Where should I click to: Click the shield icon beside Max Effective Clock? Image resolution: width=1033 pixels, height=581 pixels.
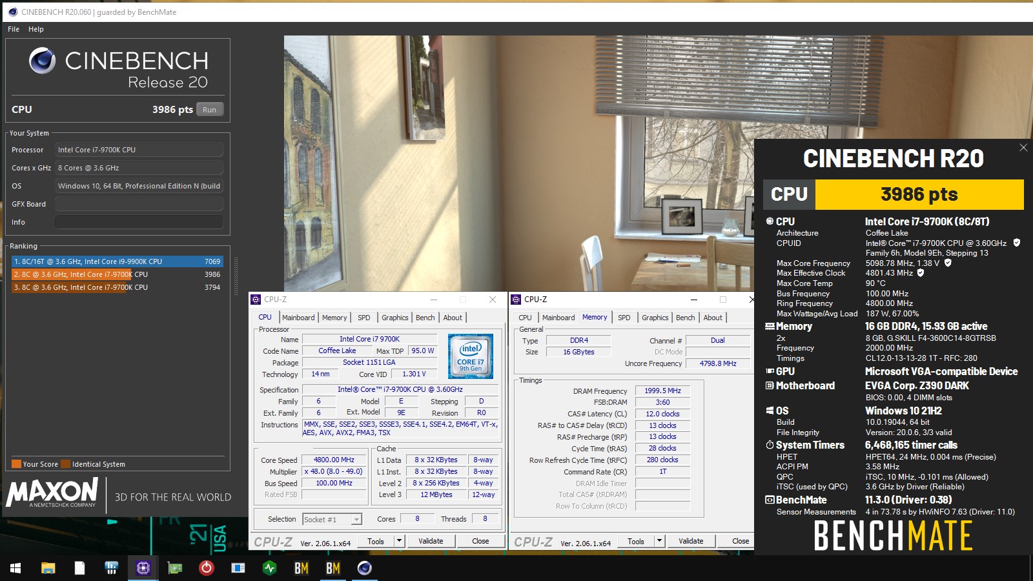tap(921, 273)
